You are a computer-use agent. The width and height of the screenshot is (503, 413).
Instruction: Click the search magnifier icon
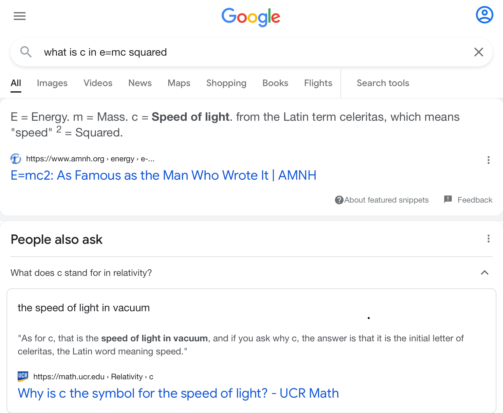point(26,52)
